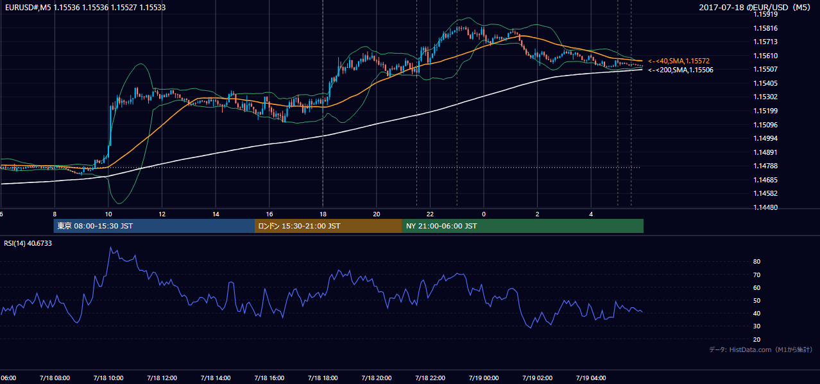Screen dimensions: 820x384
Task: Click the 7/18 18:00 time label
Action: (x=323, y=378)
